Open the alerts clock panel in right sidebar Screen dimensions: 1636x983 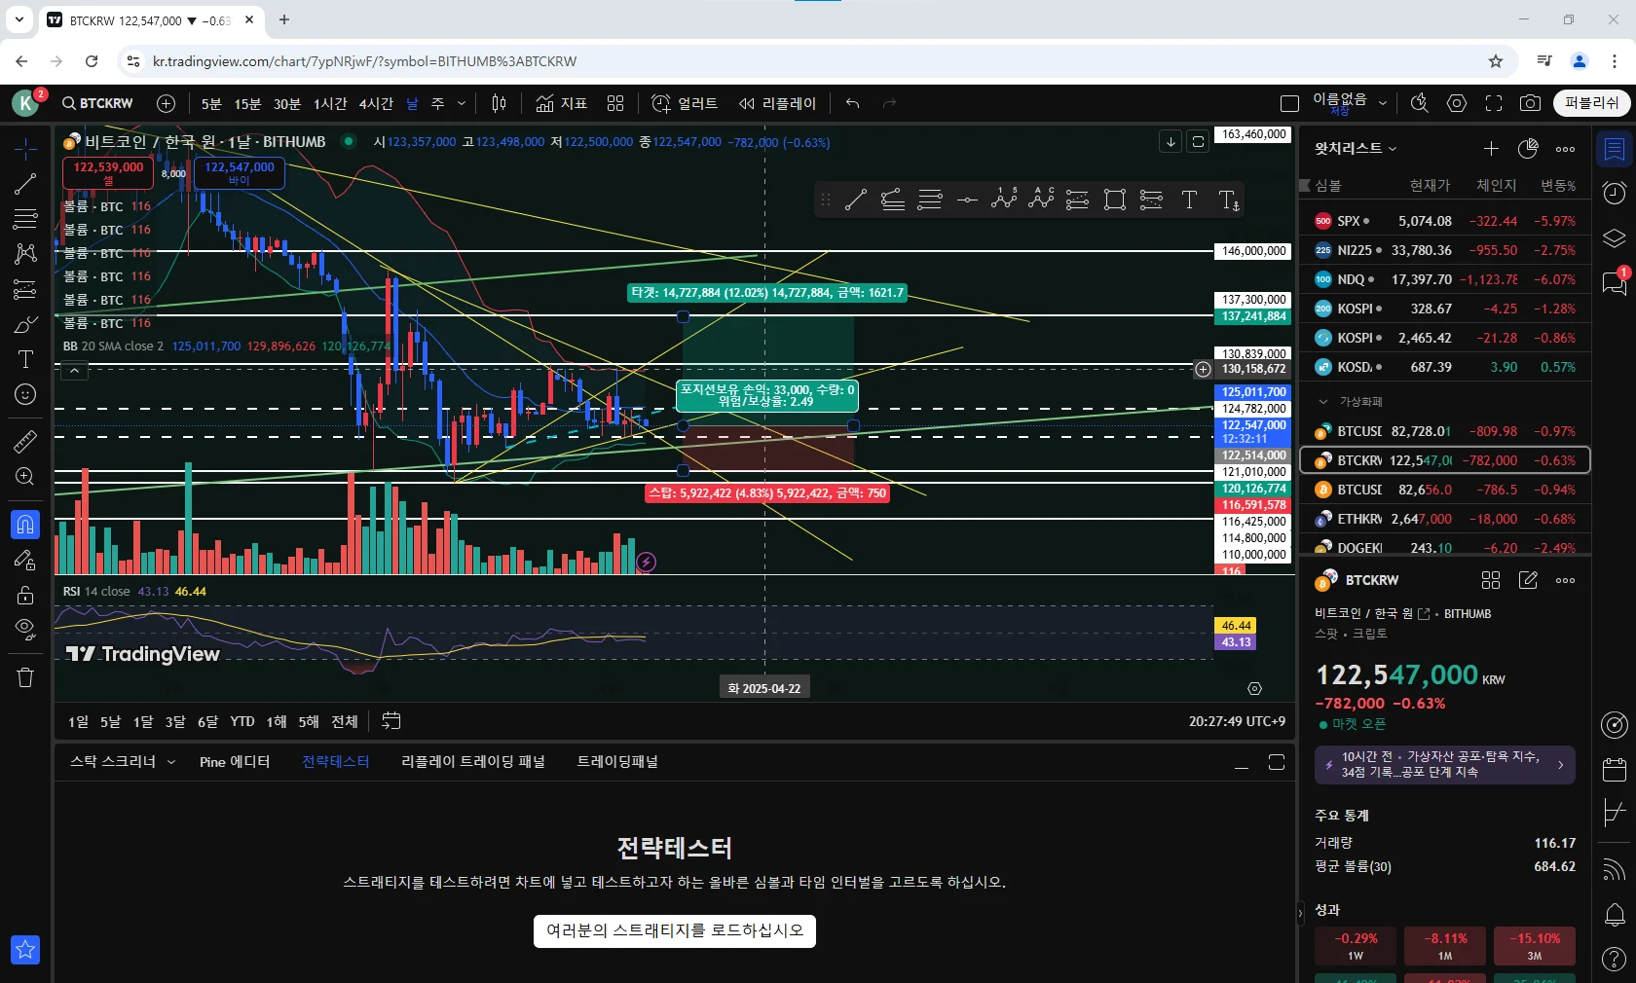(x=1615, y=194)
